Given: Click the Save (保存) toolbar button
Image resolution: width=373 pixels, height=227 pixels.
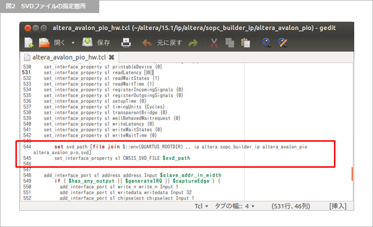Looking at the screenshot, I should pyautogui.click(x=95, y=43).
